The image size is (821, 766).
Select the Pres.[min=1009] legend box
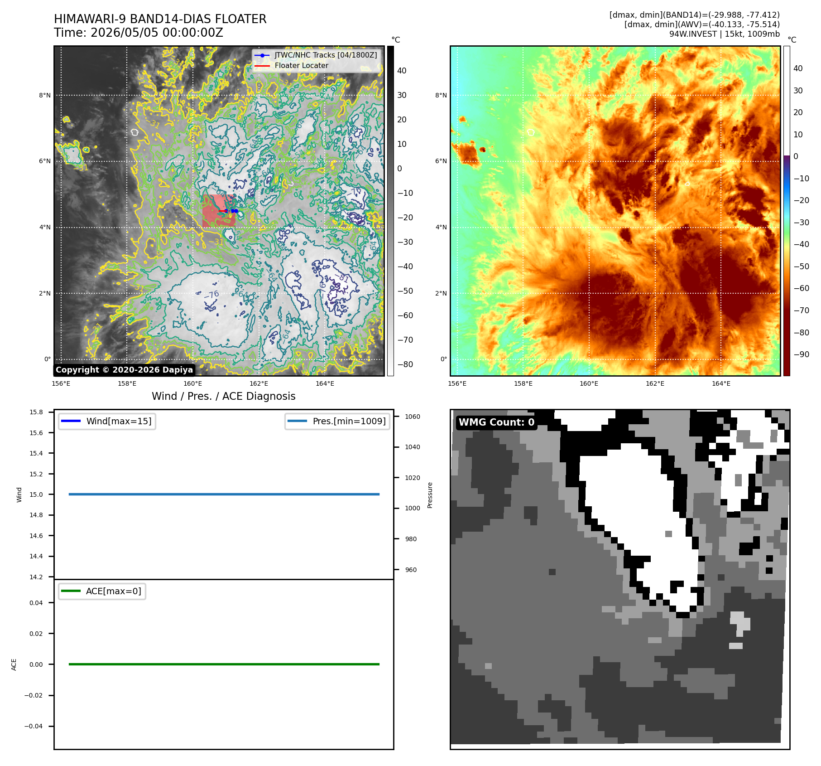point(337,421)
